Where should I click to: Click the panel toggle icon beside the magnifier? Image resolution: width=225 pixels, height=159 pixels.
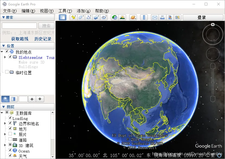(13, 99)
